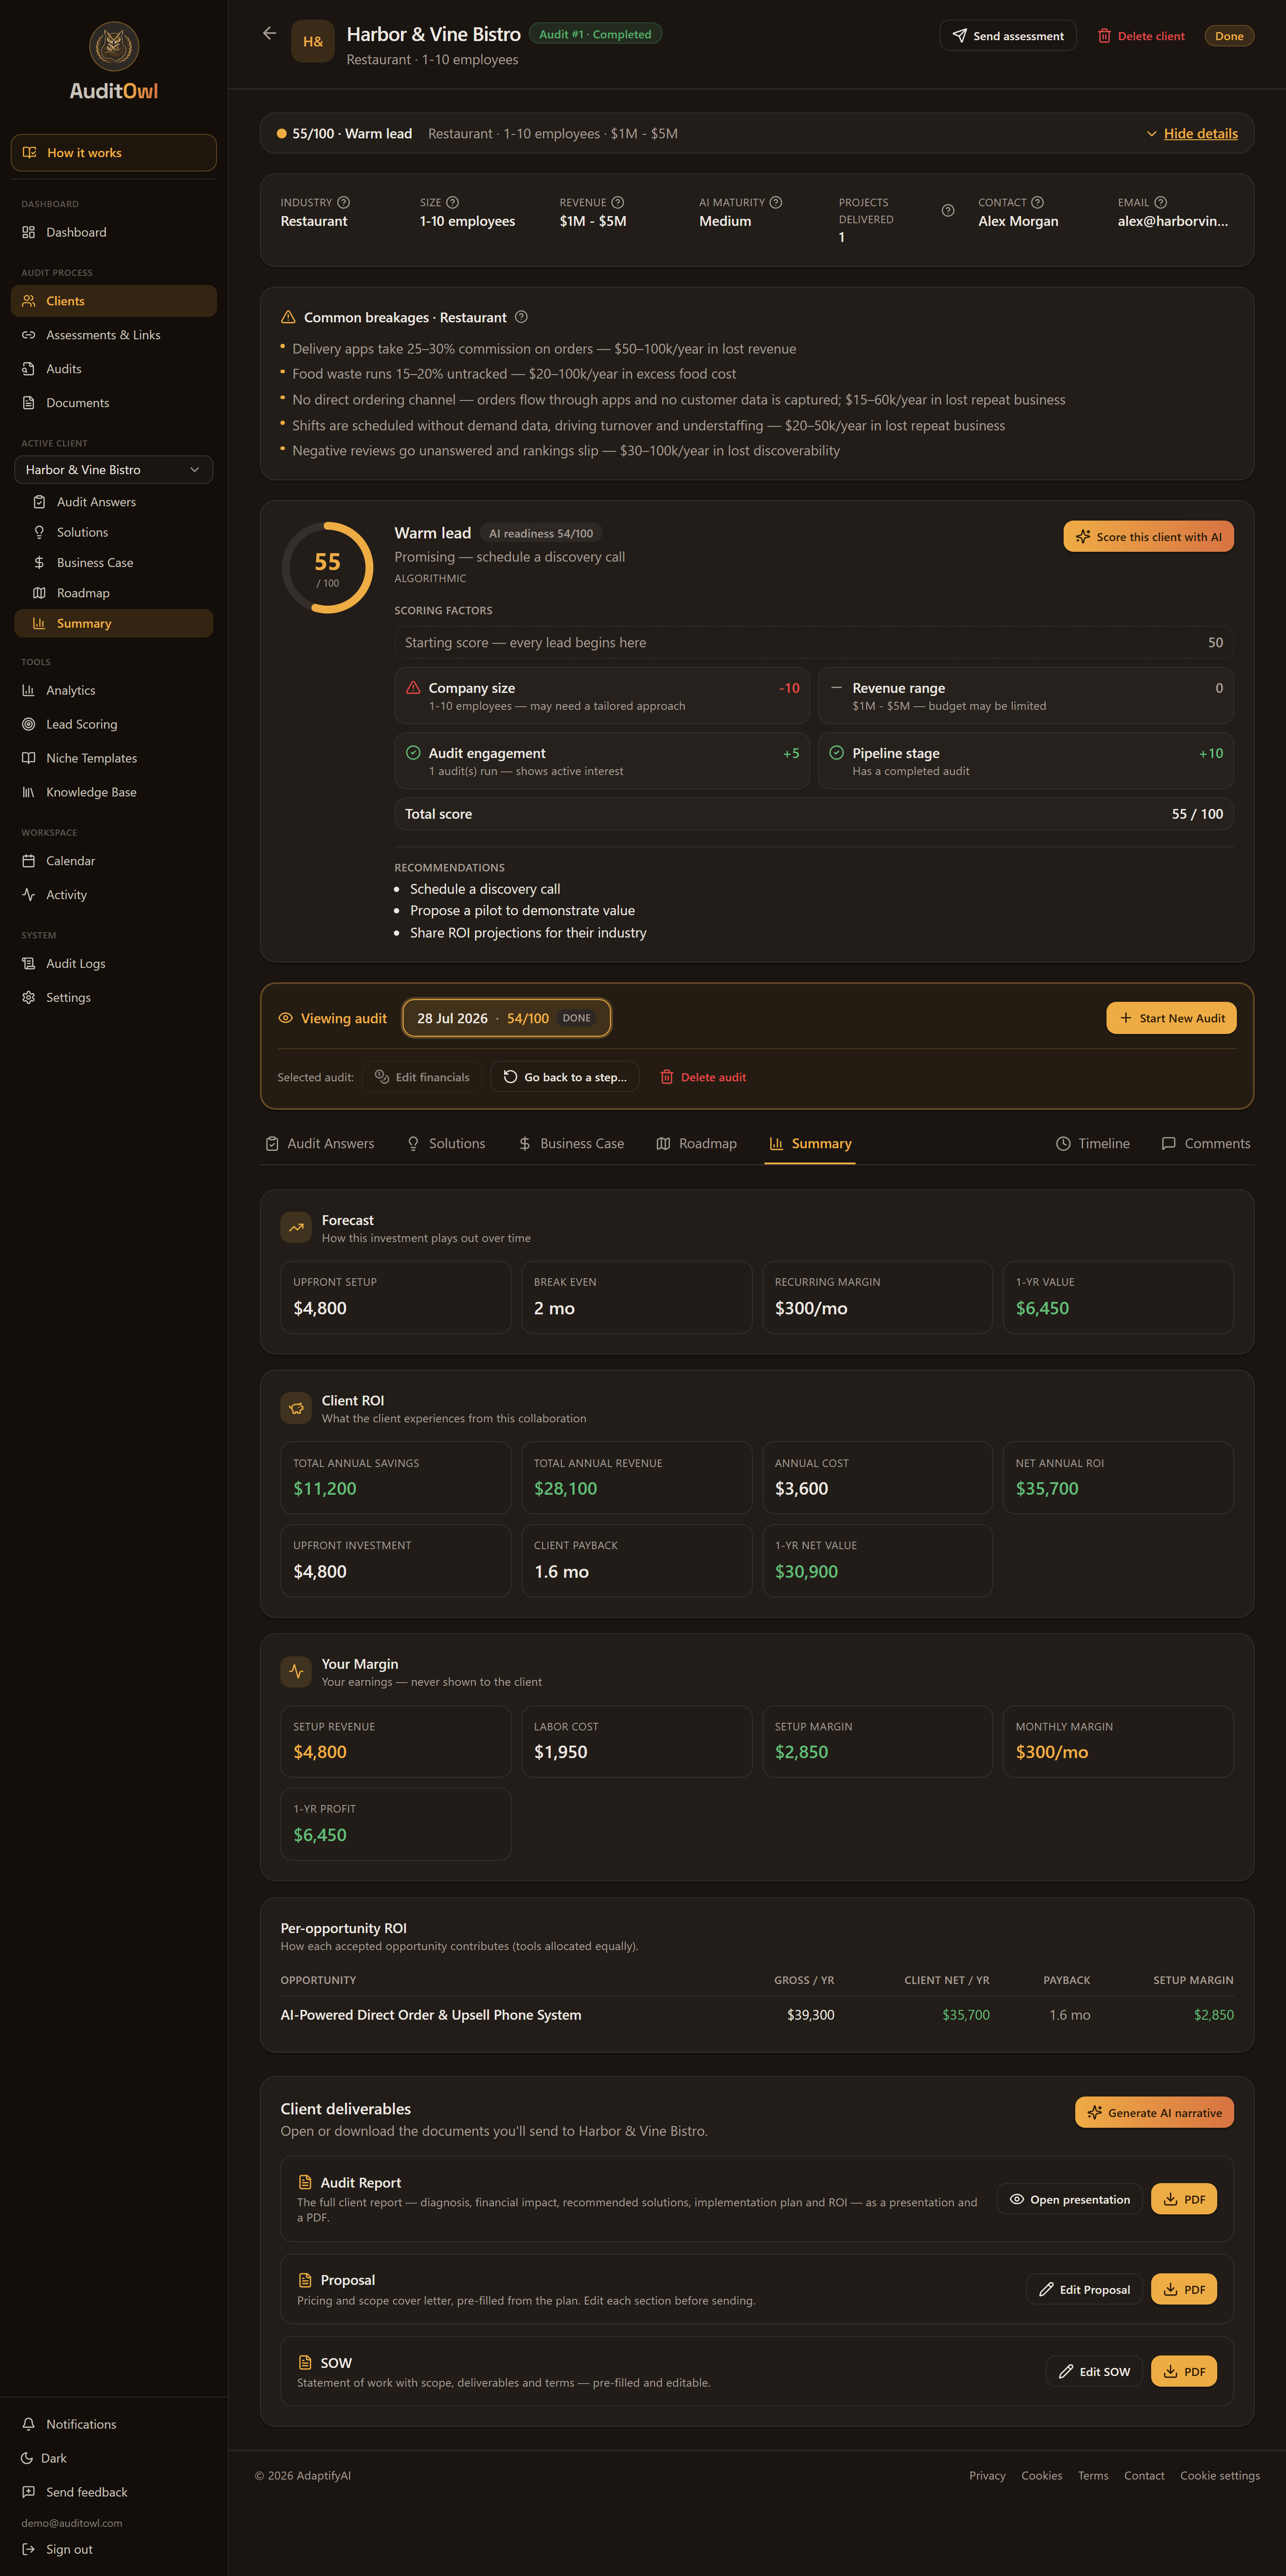Open Dashboard from the sidebar

click(114, 232)
